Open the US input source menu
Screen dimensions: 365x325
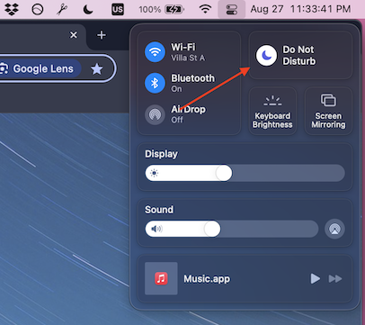click(x=118, y=9)
